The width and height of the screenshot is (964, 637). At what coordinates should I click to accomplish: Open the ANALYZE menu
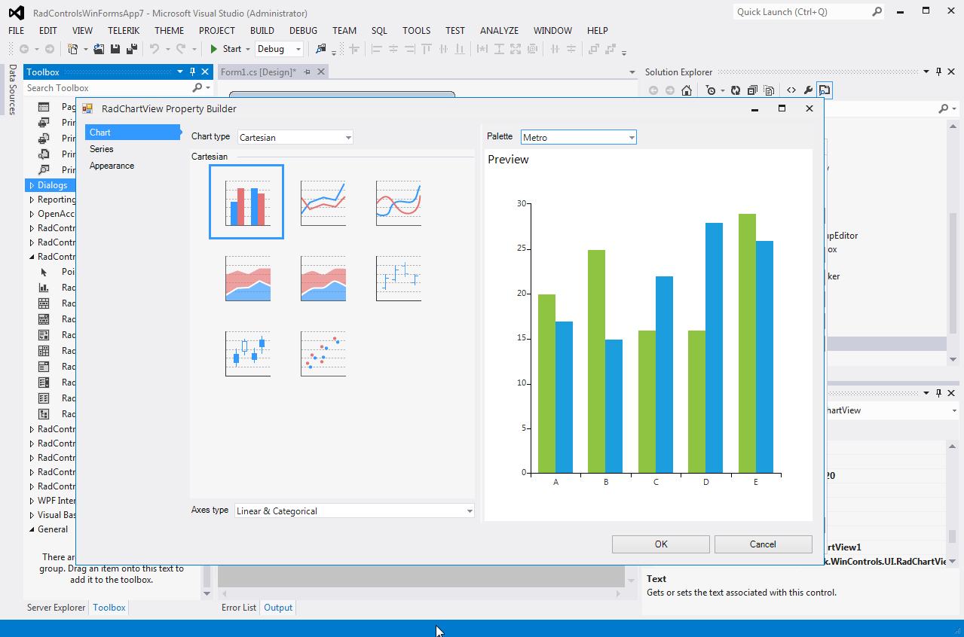coord(499,31)
